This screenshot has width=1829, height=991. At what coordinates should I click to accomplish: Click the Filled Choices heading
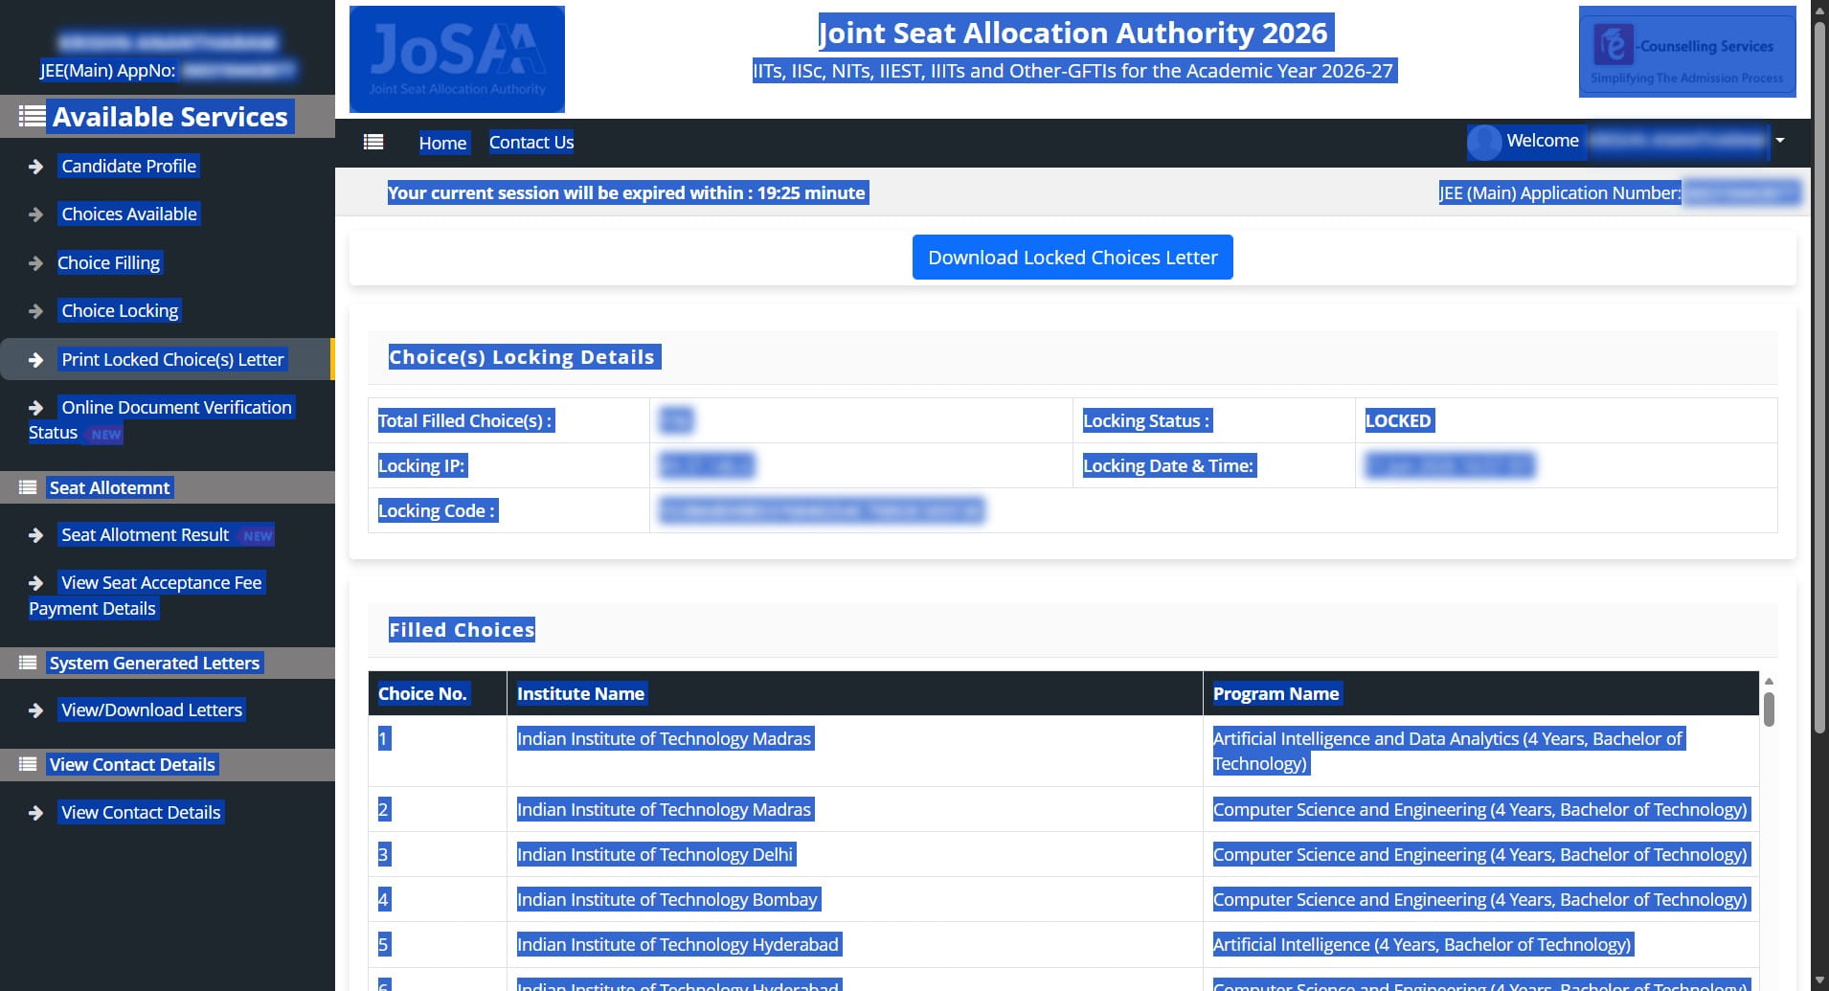[x=462, y=630]
